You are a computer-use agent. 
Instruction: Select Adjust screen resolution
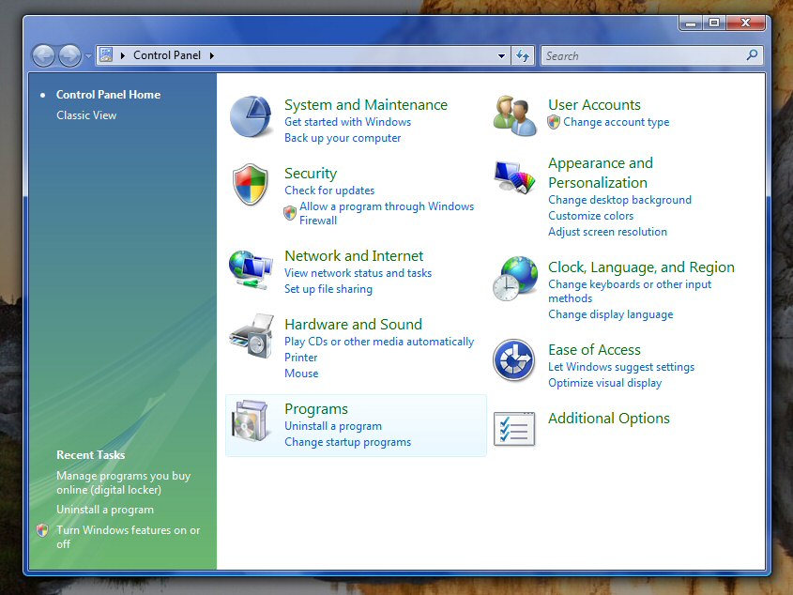[607, 232]
